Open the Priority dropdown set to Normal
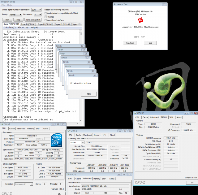 pyautogui.click(x=15, y=15)
